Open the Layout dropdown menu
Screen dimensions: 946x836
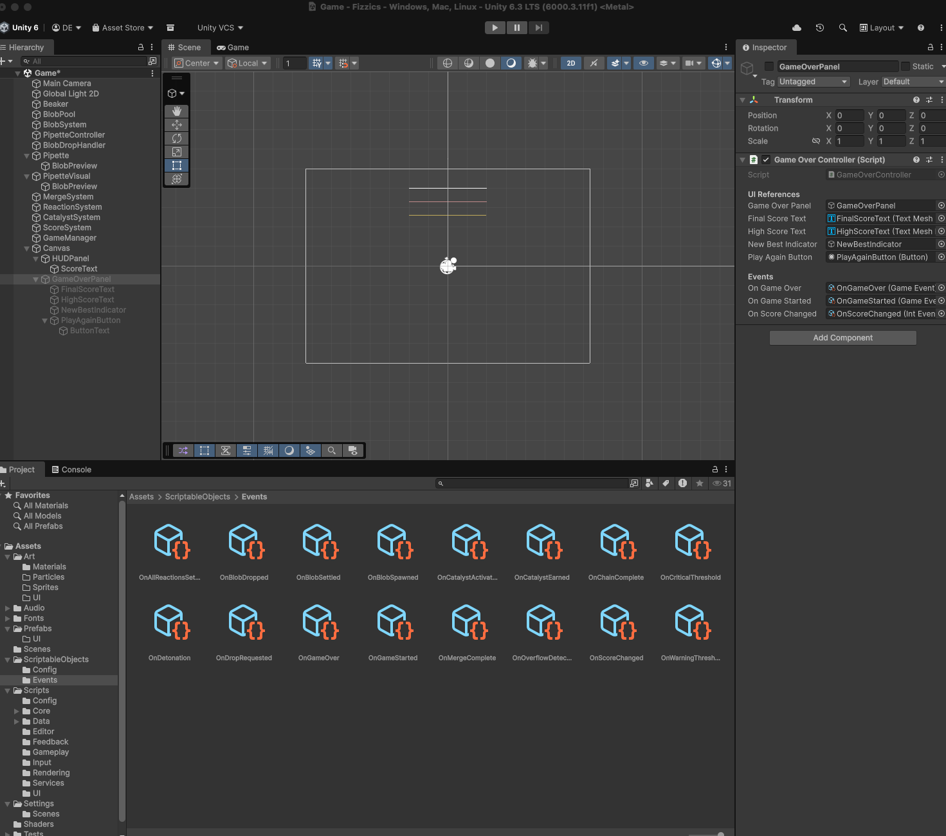[x=882, y=28]
